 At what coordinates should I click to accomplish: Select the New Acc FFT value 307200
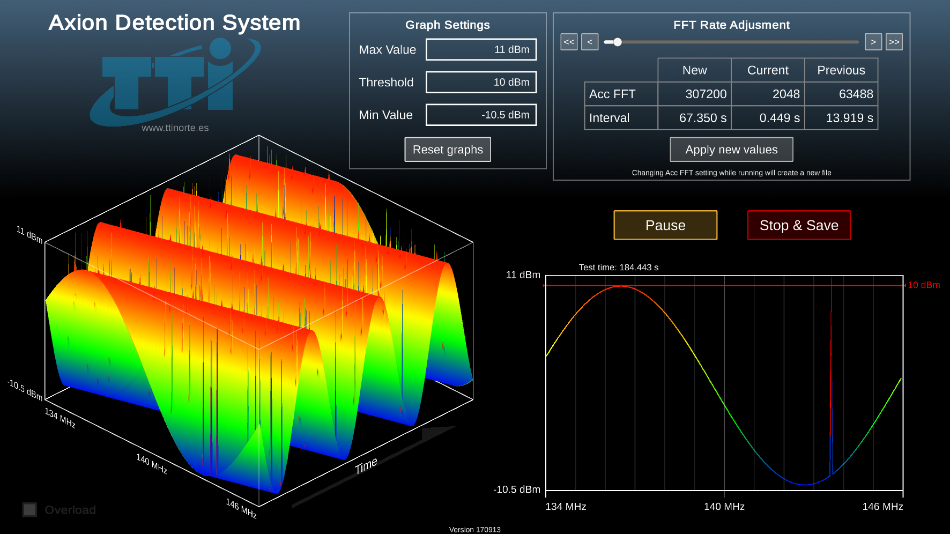[695, 94]
